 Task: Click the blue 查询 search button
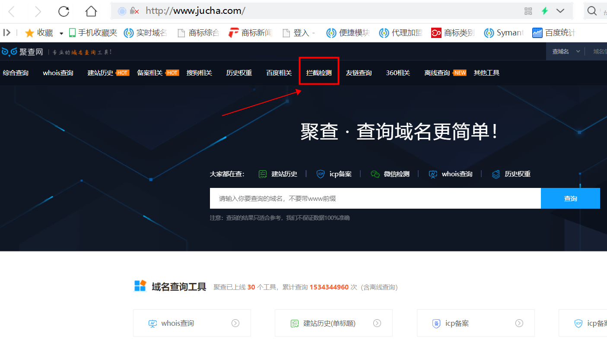click(570, 198)
